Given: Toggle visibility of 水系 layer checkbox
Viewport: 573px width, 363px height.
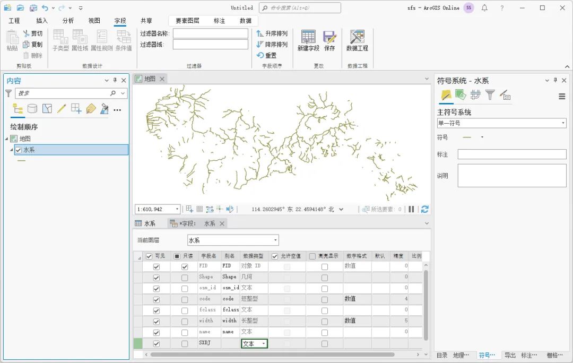Looking at the screenshot, I should click(19, 150).
